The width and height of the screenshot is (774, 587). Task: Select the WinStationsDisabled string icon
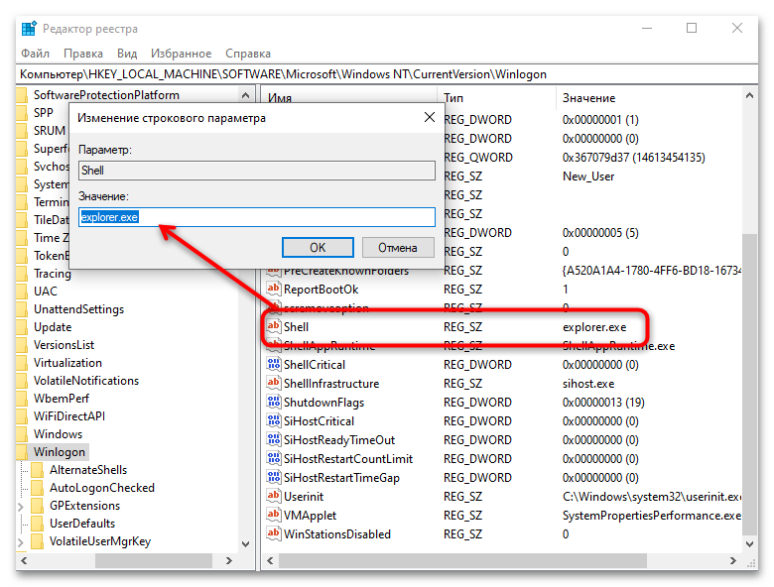click(273, 533)
